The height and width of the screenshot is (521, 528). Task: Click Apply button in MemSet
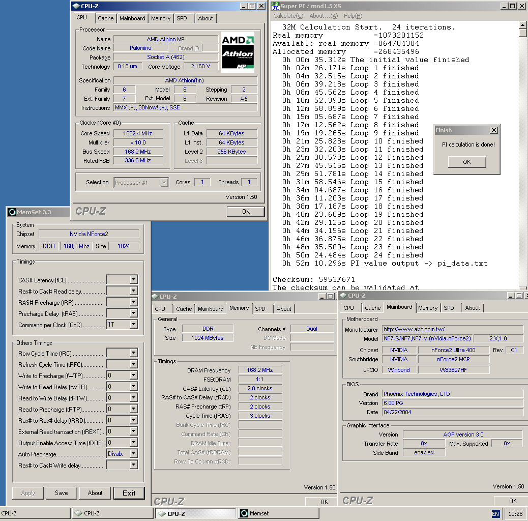(28, 493)
